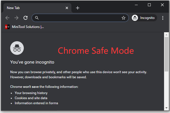Bookmark this tab with the star icon
Viewport: 170px width, 113px height.
(124, 18)
